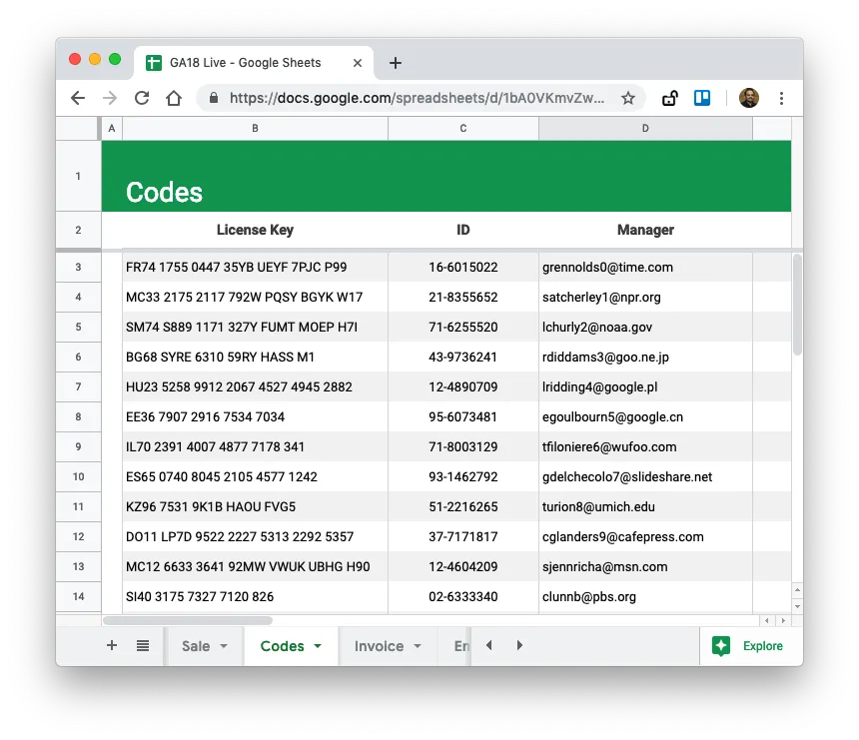Open a new browser tab

[396, 63]
